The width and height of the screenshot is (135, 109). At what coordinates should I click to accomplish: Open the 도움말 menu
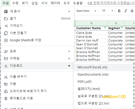[78, 3]
